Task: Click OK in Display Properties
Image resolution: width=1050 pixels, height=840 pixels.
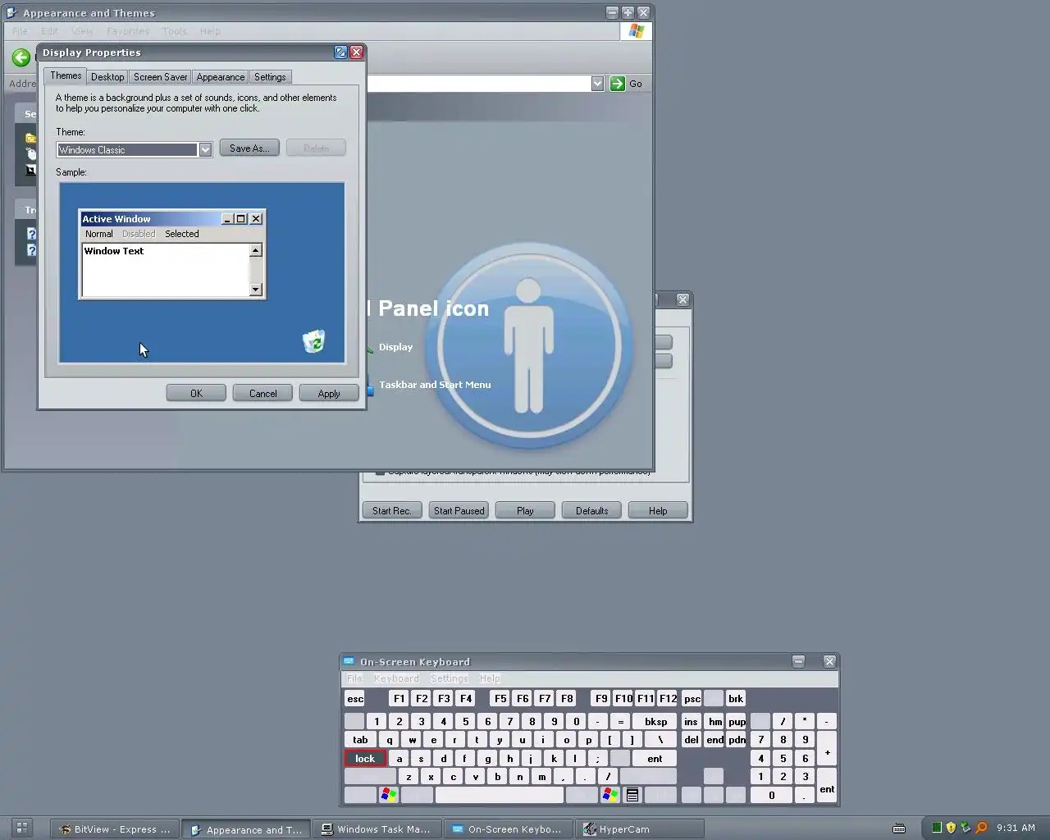Action: [x=196, y=394]
